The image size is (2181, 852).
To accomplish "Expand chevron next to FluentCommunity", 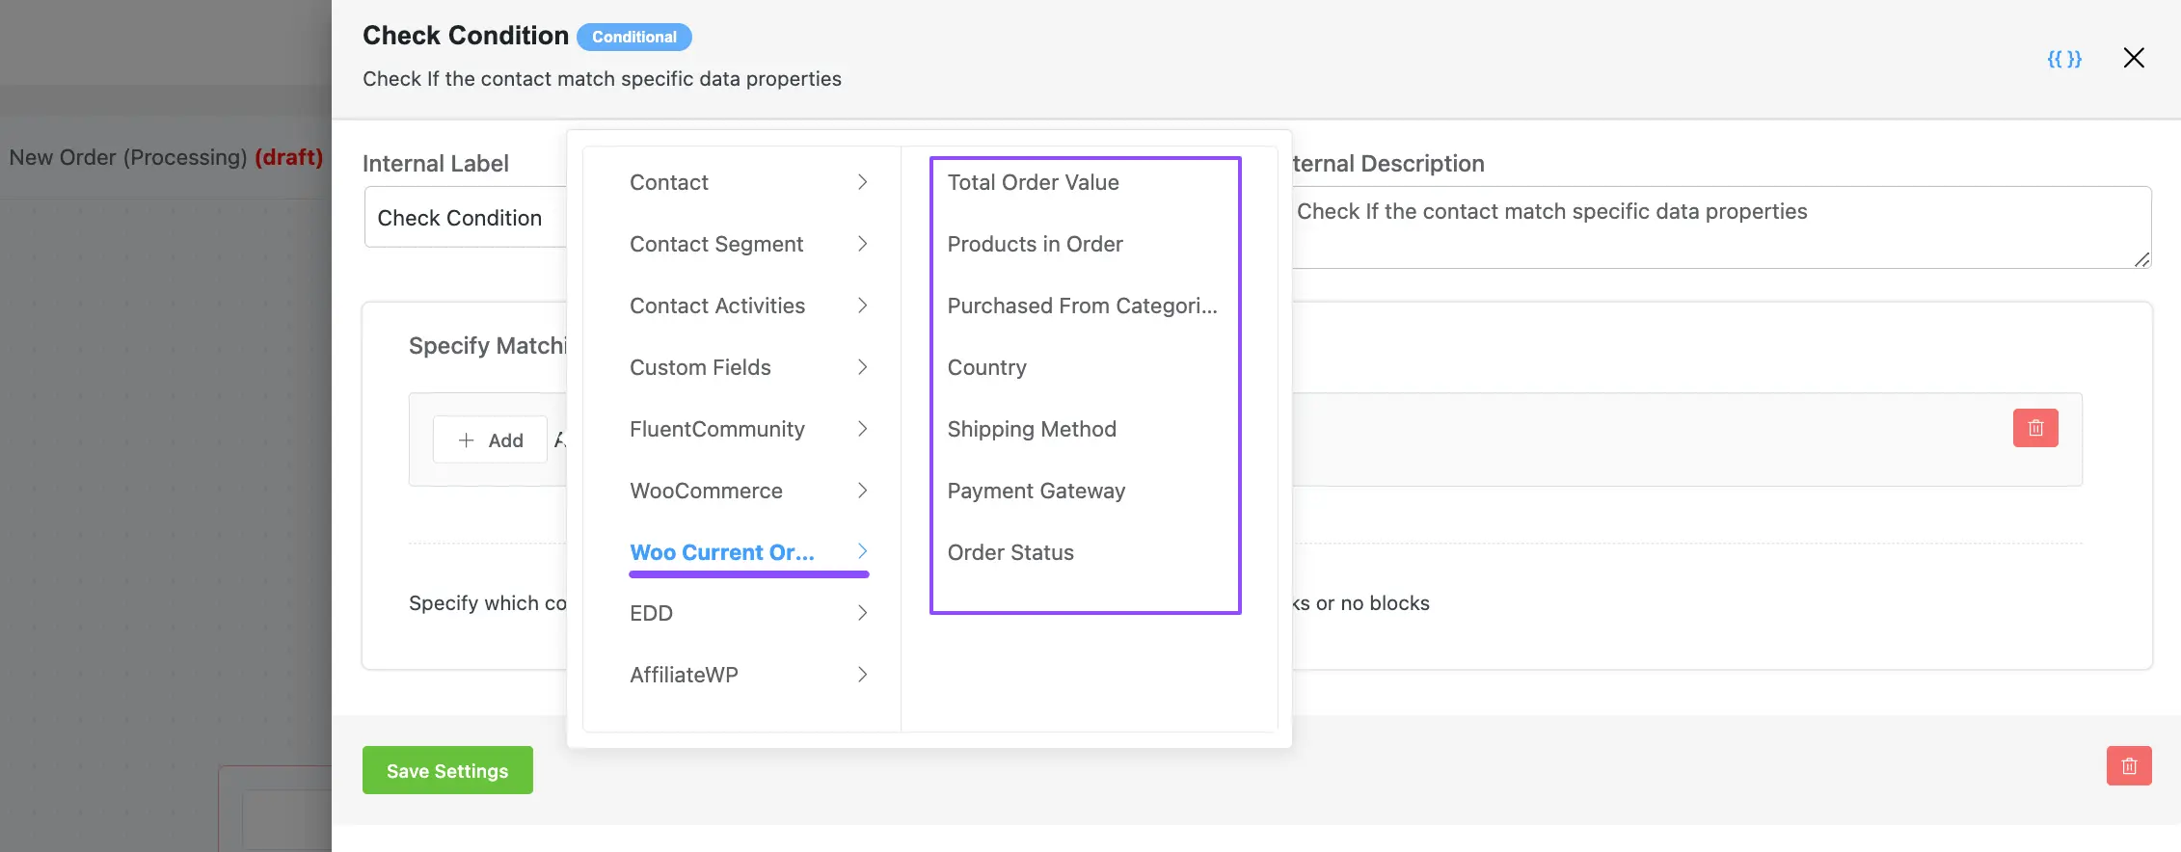I will [x=863, y=429].
